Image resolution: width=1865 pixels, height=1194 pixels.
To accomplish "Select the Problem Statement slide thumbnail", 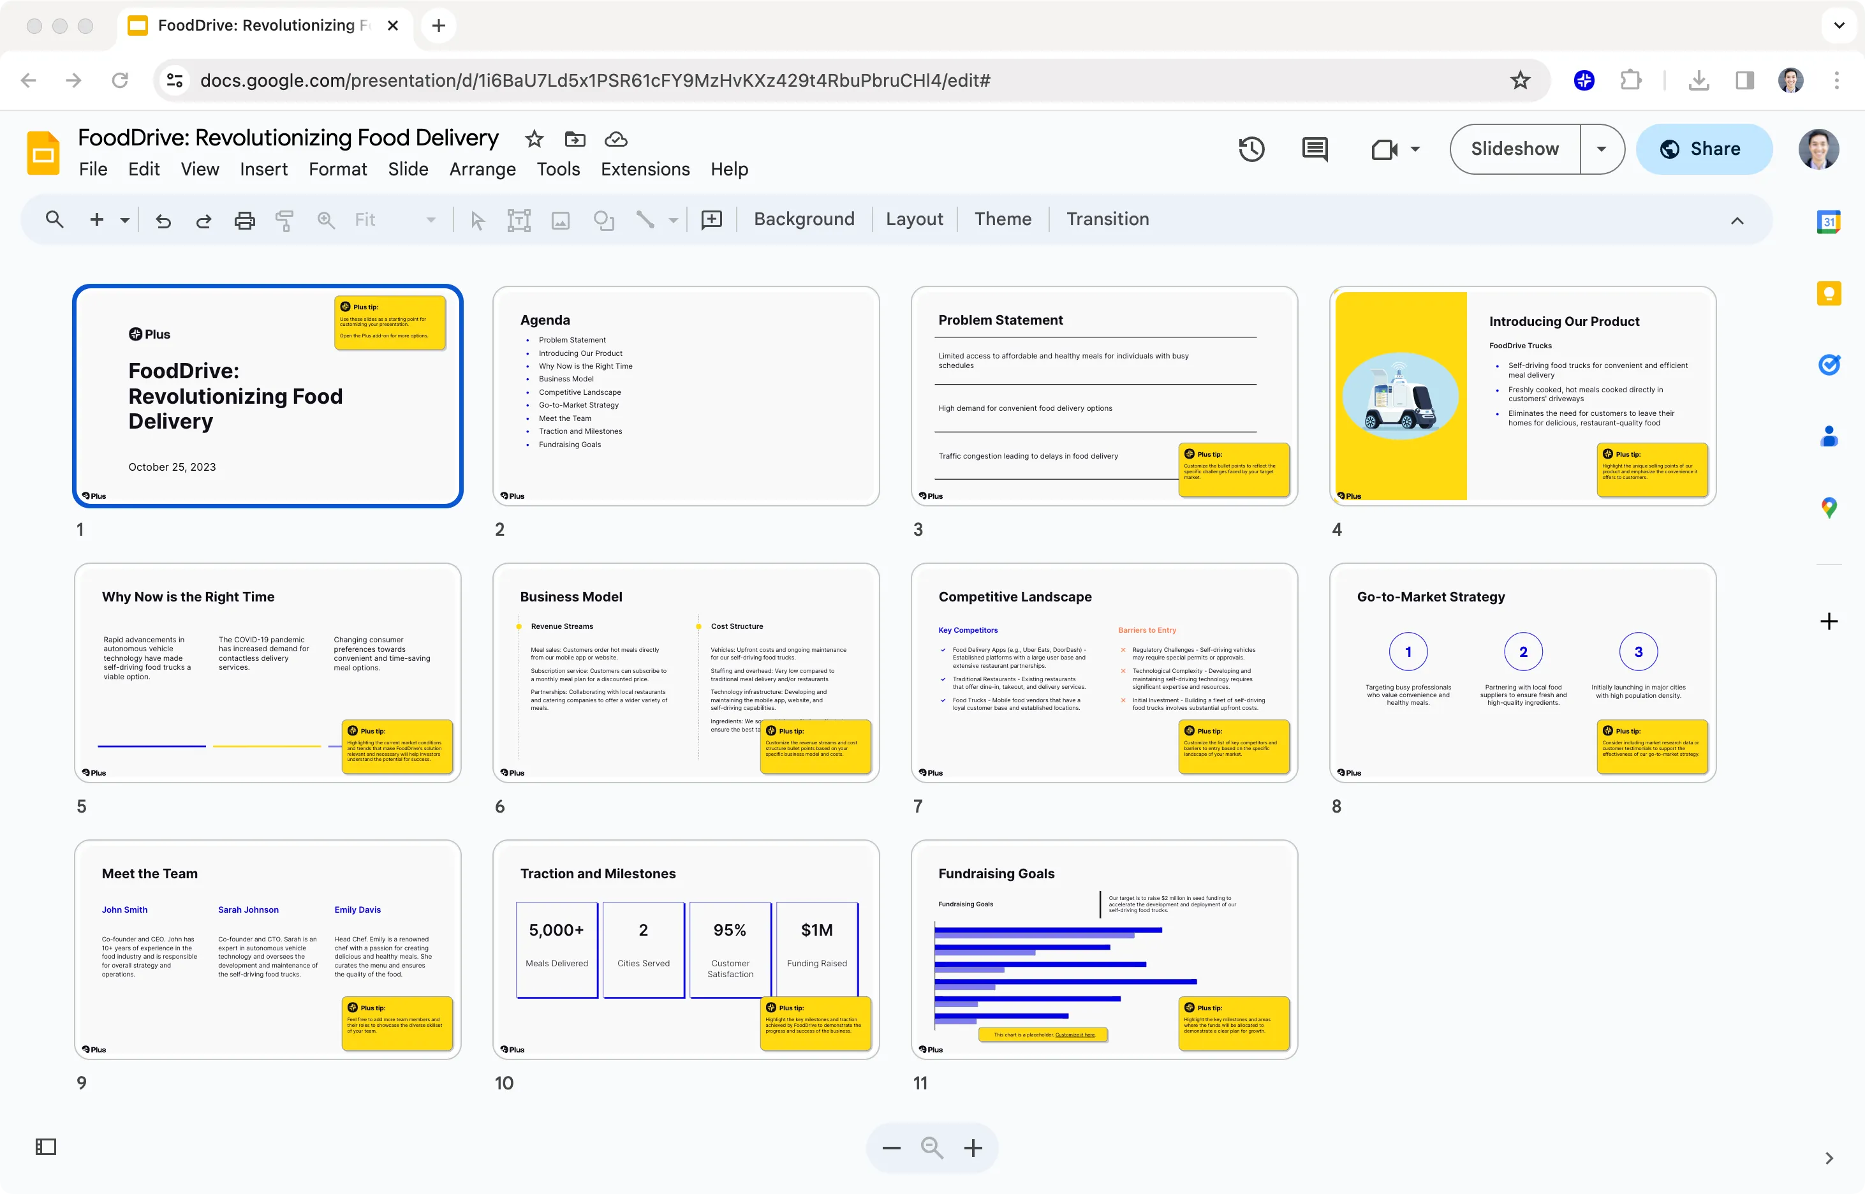I will (x=1104, y=396).
